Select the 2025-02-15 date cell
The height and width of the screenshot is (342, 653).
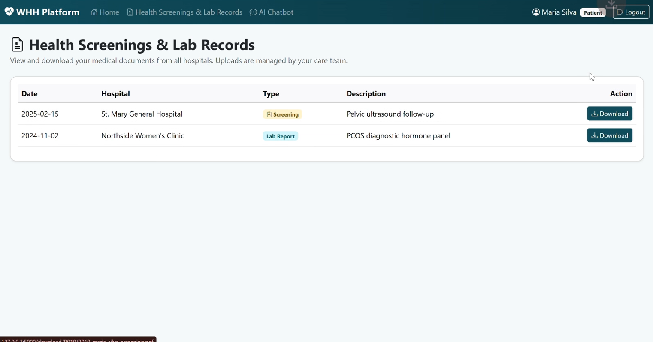pyautogui.click(x=40, y=114)
